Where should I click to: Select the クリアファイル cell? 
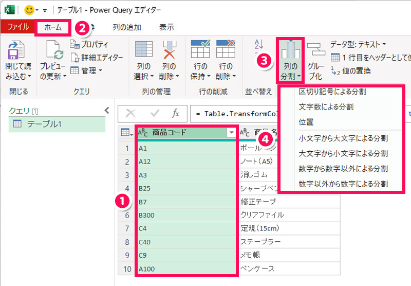(289, 215)
